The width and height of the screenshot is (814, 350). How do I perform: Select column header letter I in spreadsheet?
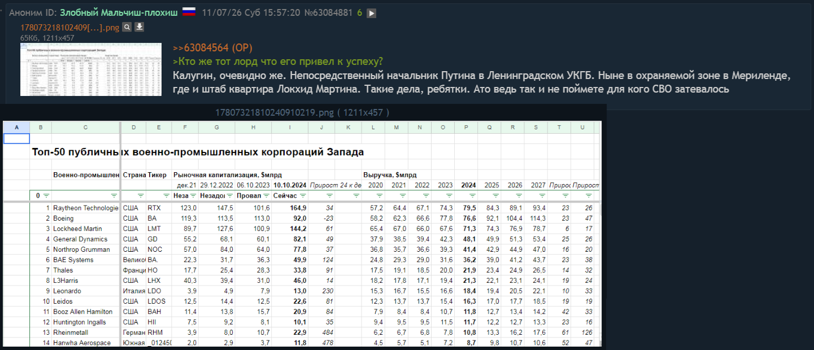(290, 128)
